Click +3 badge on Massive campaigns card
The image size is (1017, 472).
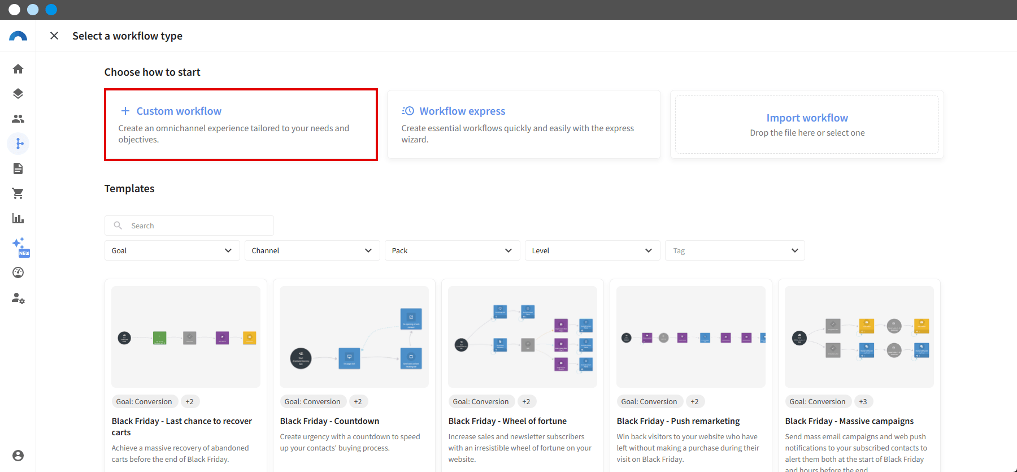[x=863, y=401]
